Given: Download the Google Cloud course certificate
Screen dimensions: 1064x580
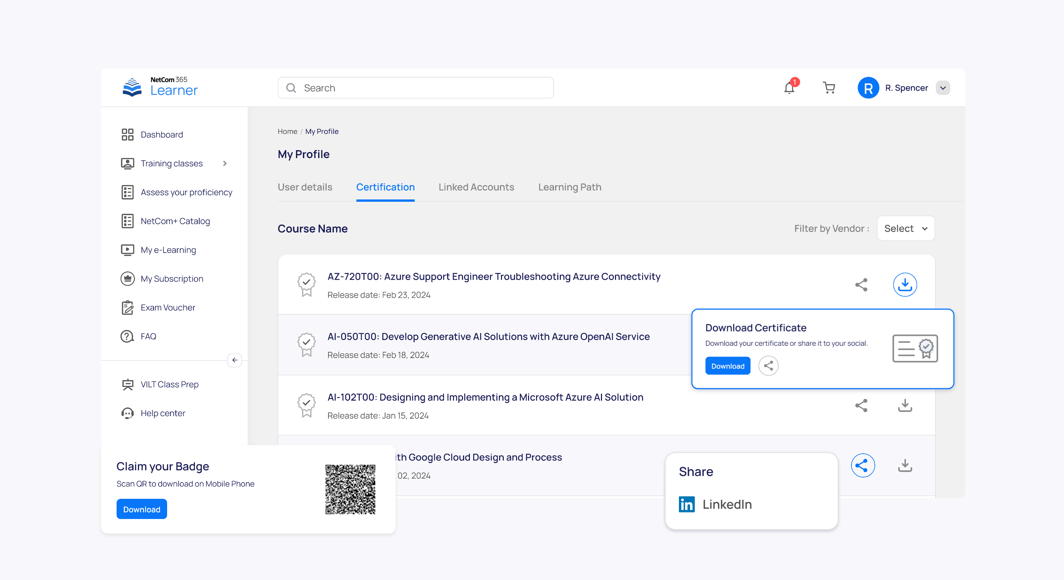Looking at the screenshot, I should pyautogui.click(x=905, y=466).
